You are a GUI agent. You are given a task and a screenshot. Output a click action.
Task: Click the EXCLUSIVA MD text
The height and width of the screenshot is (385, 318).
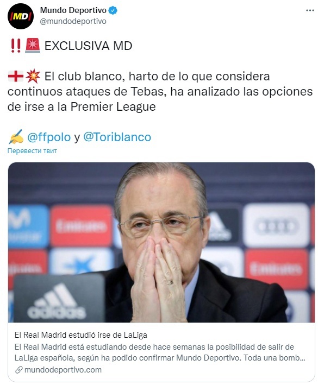89,46
